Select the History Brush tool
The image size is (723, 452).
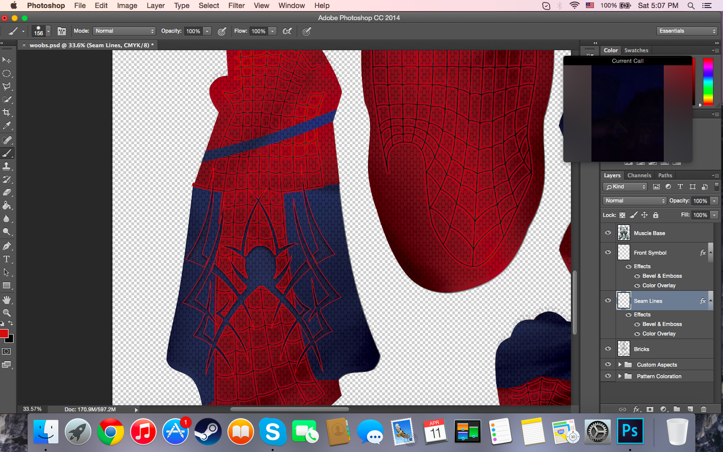pos(7,179)
